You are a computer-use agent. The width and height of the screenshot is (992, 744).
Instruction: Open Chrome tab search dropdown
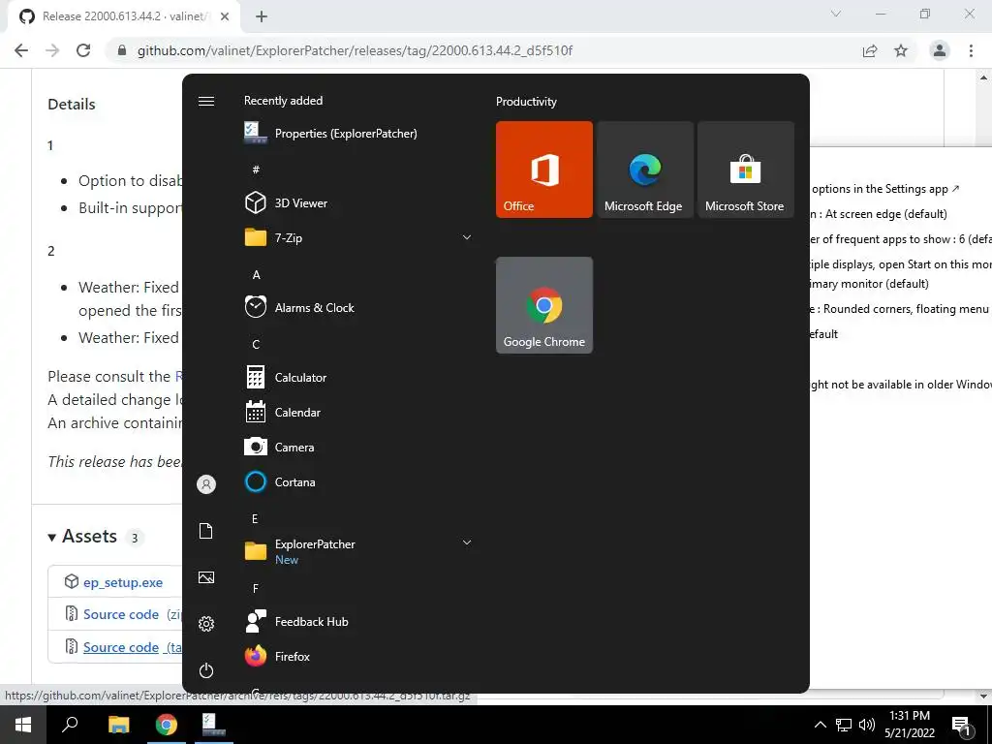click(836, 14)
